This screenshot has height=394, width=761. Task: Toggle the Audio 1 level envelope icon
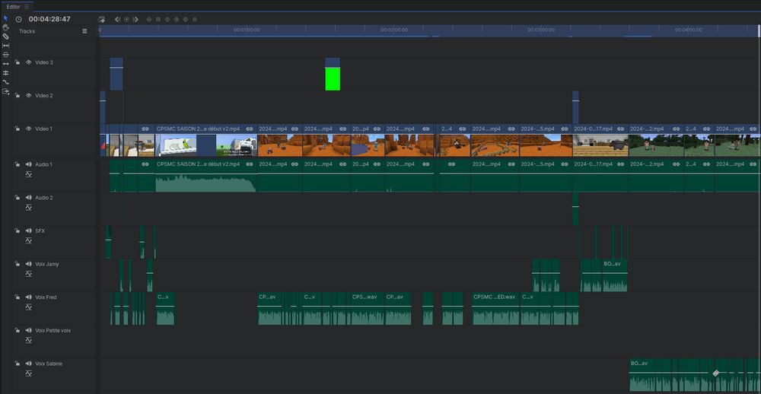click(x=29, y=174)
